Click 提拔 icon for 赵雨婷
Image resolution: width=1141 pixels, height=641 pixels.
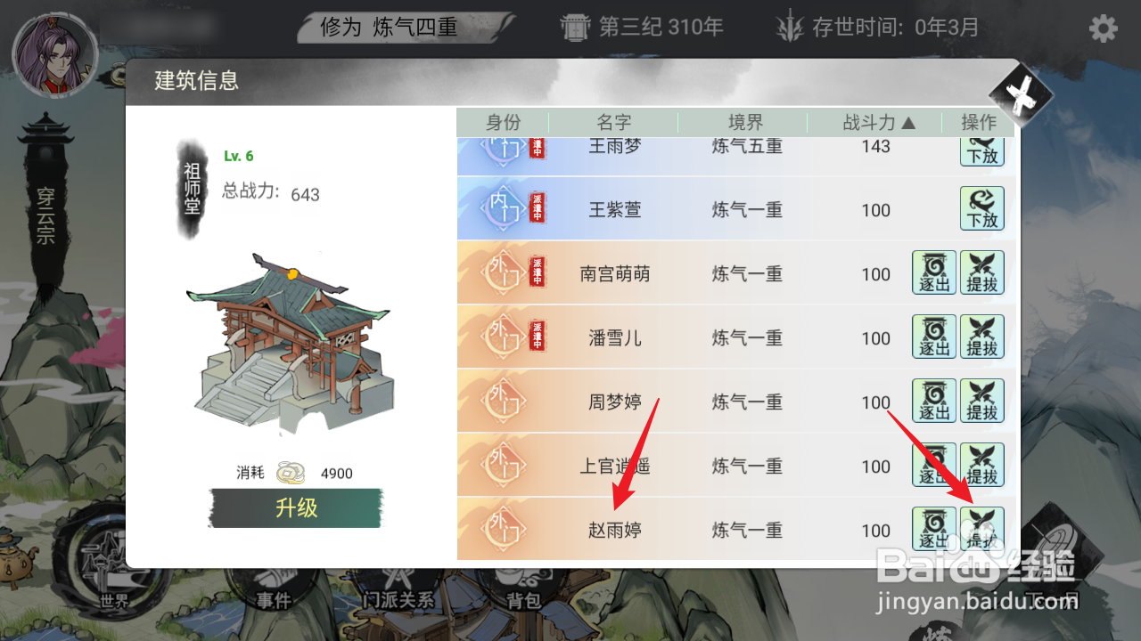(982, 529)
